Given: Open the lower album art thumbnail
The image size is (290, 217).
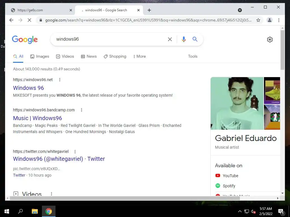Looking at the screenshot, I should [272, 117].
